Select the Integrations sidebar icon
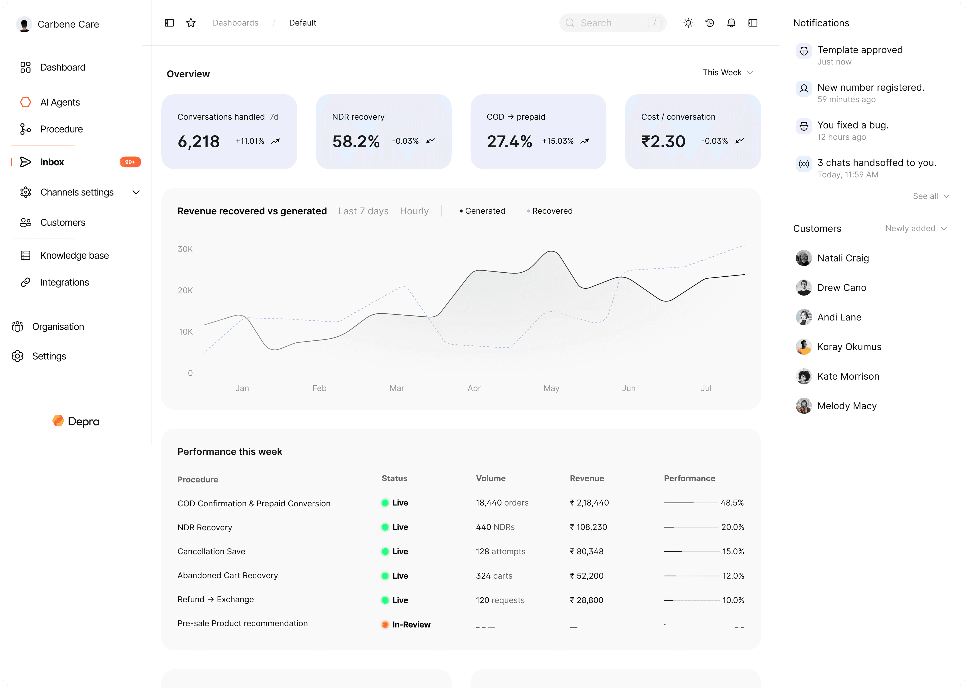Image resolution: width=968 pixels, height=688 pixels. [25, 282]
